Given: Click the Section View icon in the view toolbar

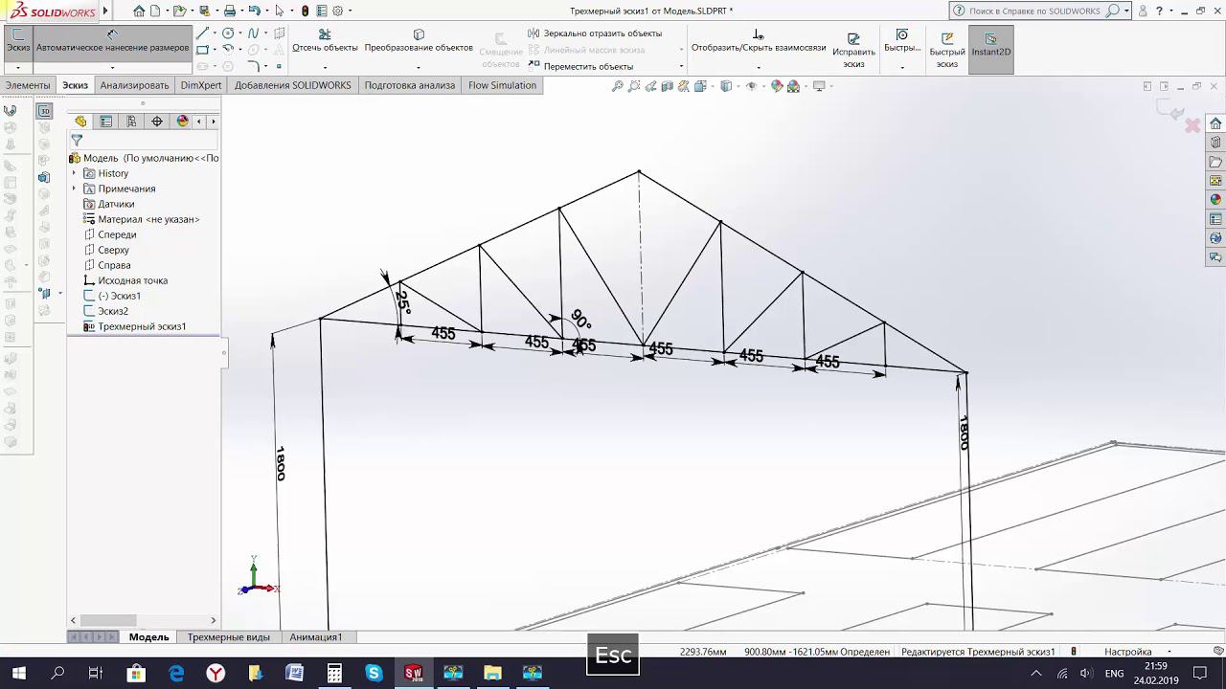Looking at the screenshot, I should click(668, 86).
